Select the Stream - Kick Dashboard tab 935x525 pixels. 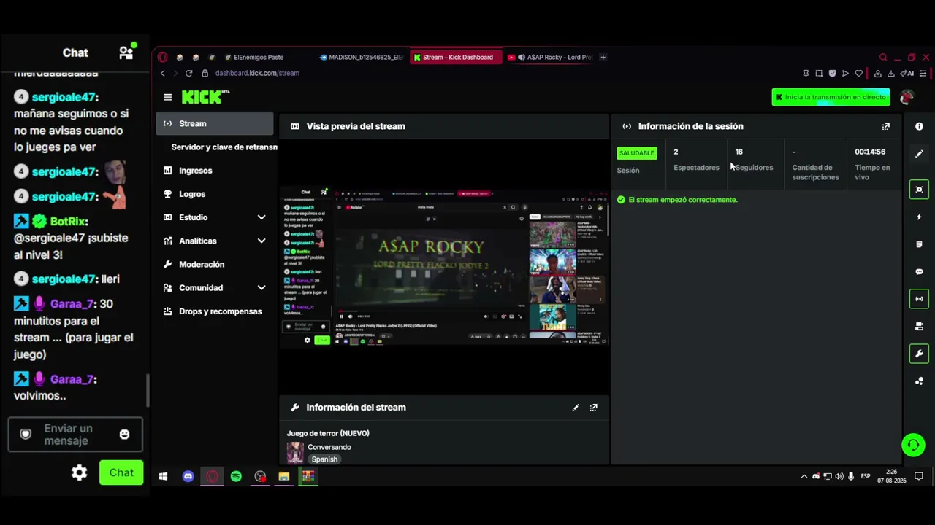(x=456, y=57)
